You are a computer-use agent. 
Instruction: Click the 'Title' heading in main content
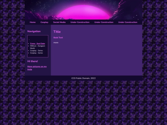[57, 32]
